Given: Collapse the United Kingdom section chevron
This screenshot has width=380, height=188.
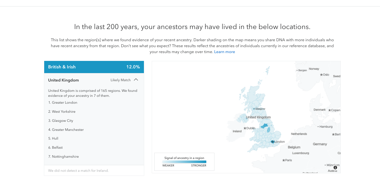Looking at the screenshot, I should (x=136, y=80).
